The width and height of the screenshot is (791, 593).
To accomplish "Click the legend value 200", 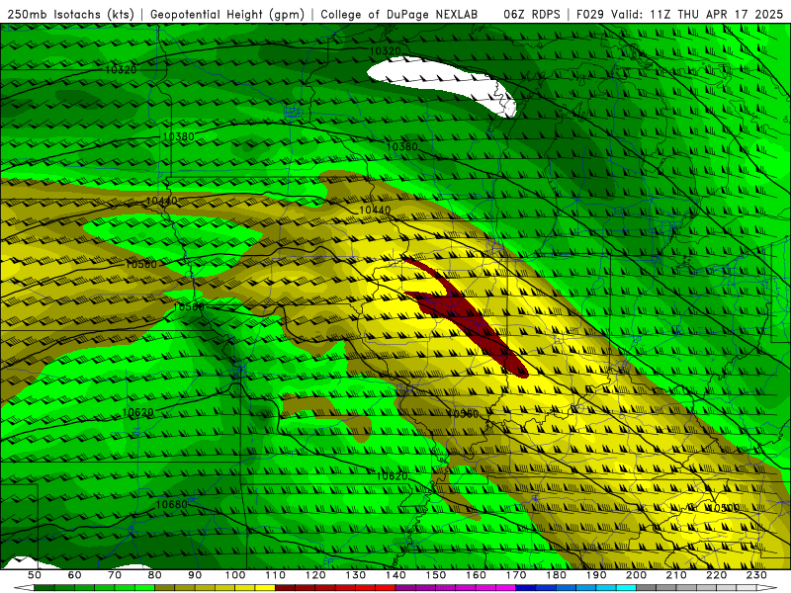I will point(636,575).
